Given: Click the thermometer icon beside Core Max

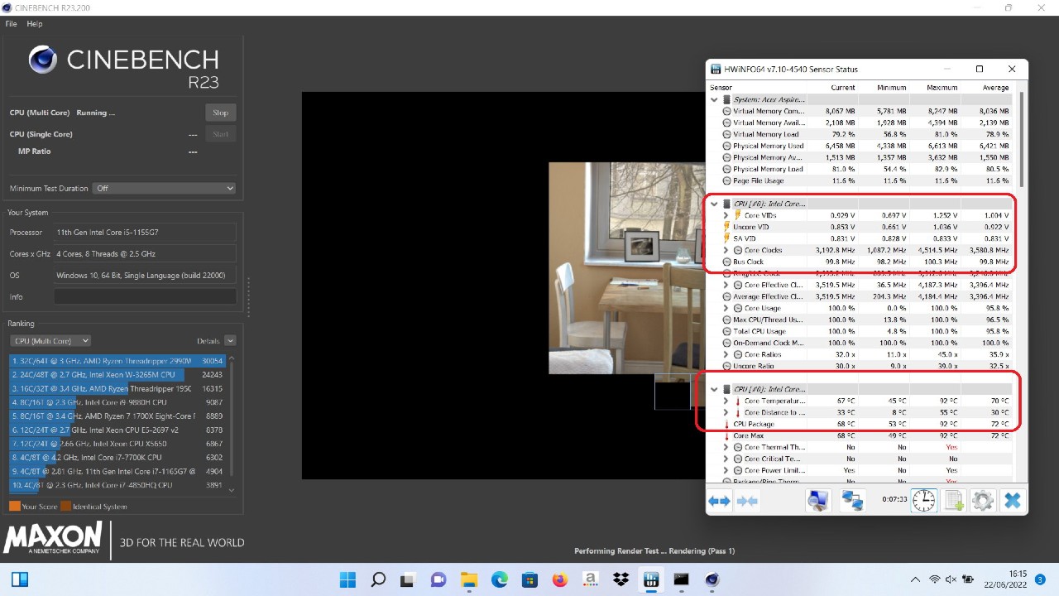Looking at the screenshot, I should tap(726, 435).
